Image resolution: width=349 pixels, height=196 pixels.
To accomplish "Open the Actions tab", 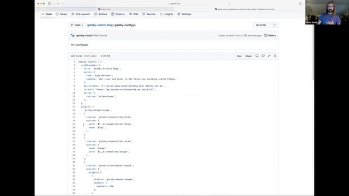I will coord(100,14).
